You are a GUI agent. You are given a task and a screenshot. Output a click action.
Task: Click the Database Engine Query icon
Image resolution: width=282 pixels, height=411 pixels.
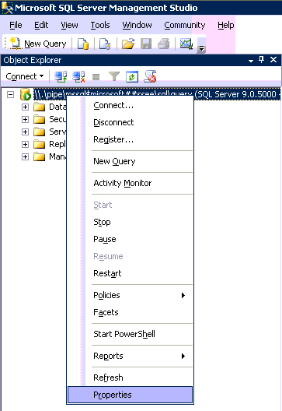coord(83,44)
